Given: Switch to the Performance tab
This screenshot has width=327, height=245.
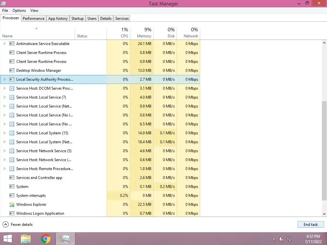Looking at the screenshot, I should click(34, 18).
